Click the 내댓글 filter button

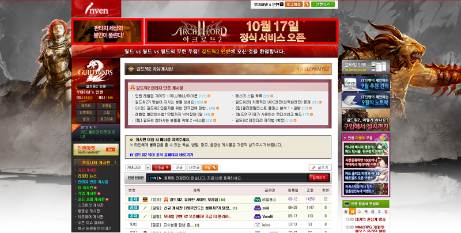click(194, 167)
